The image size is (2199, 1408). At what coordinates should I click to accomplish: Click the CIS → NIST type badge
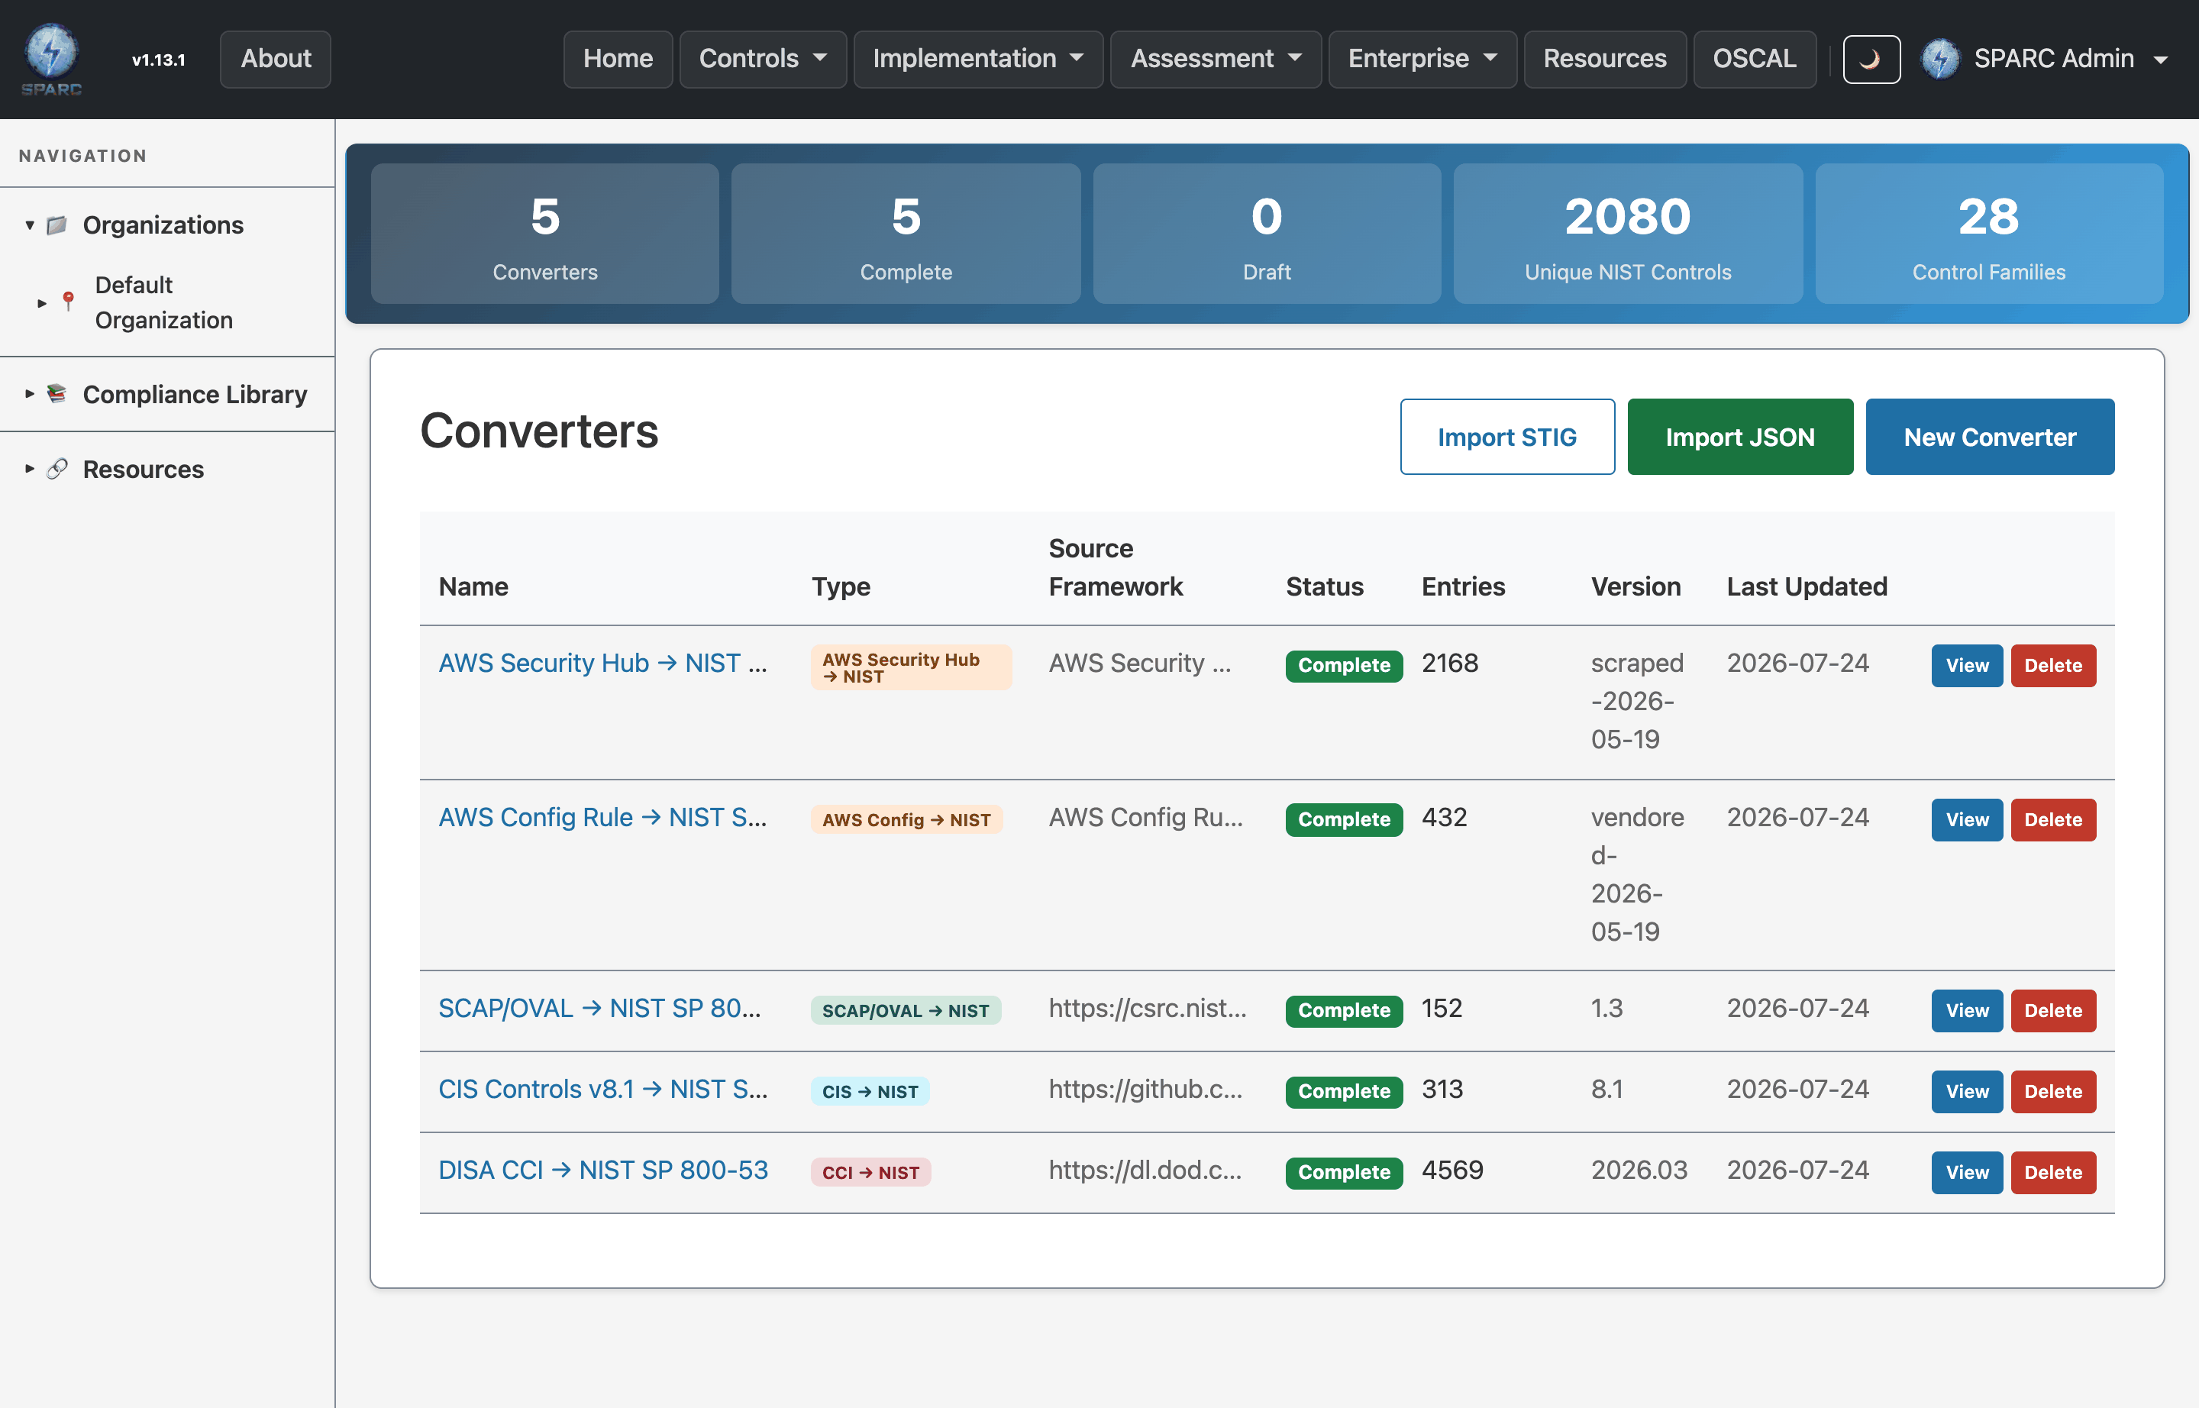tap(870, 1091)
